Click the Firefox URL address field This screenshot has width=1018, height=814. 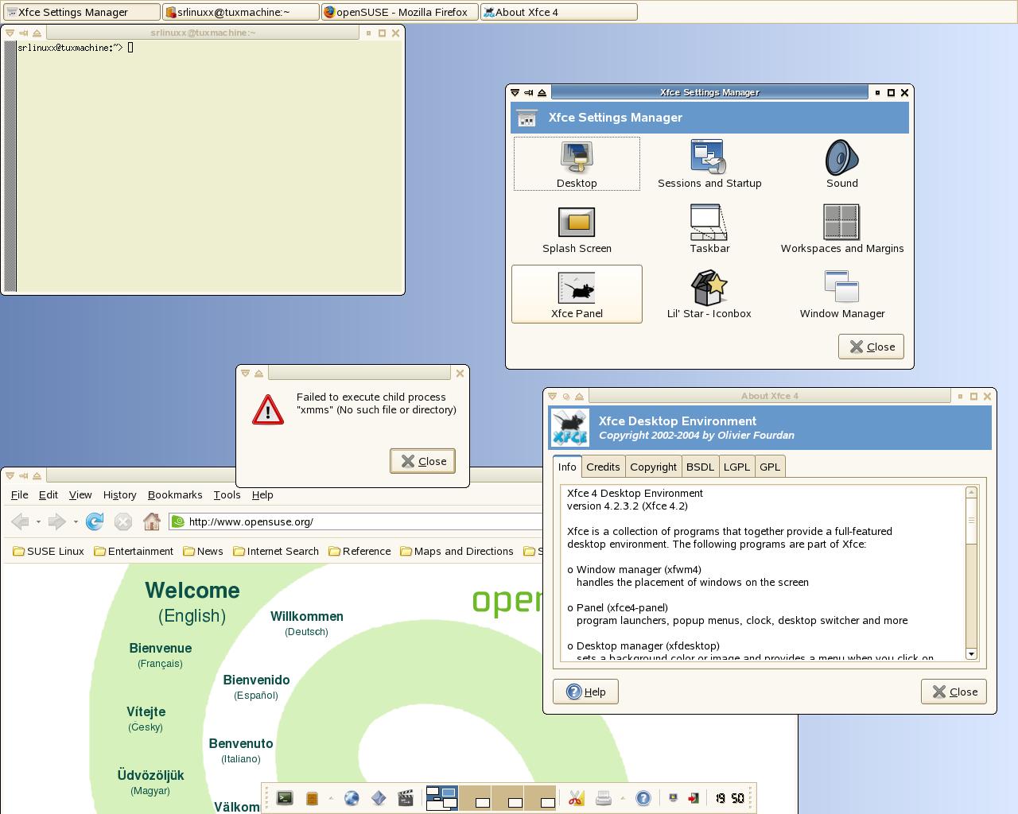[x=356, y=521]
